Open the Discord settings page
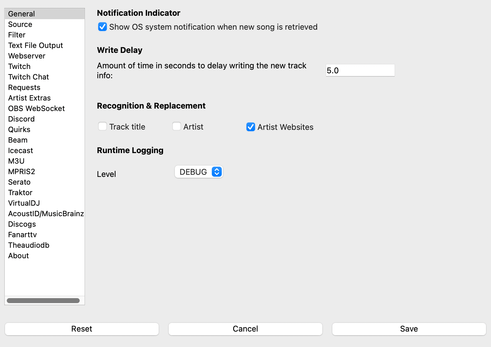 pyautogui.click(x=21, y=119)
